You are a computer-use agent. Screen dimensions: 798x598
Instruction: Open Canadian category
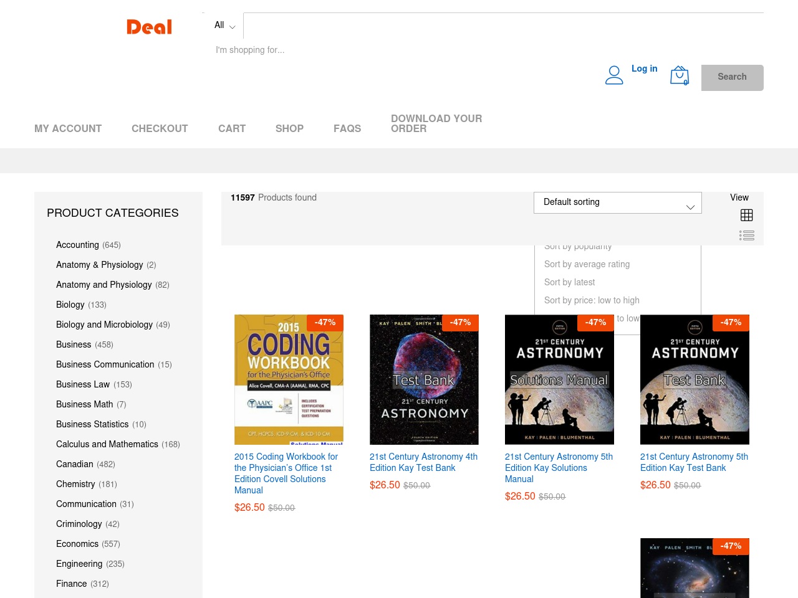click(x=75, y=464)
